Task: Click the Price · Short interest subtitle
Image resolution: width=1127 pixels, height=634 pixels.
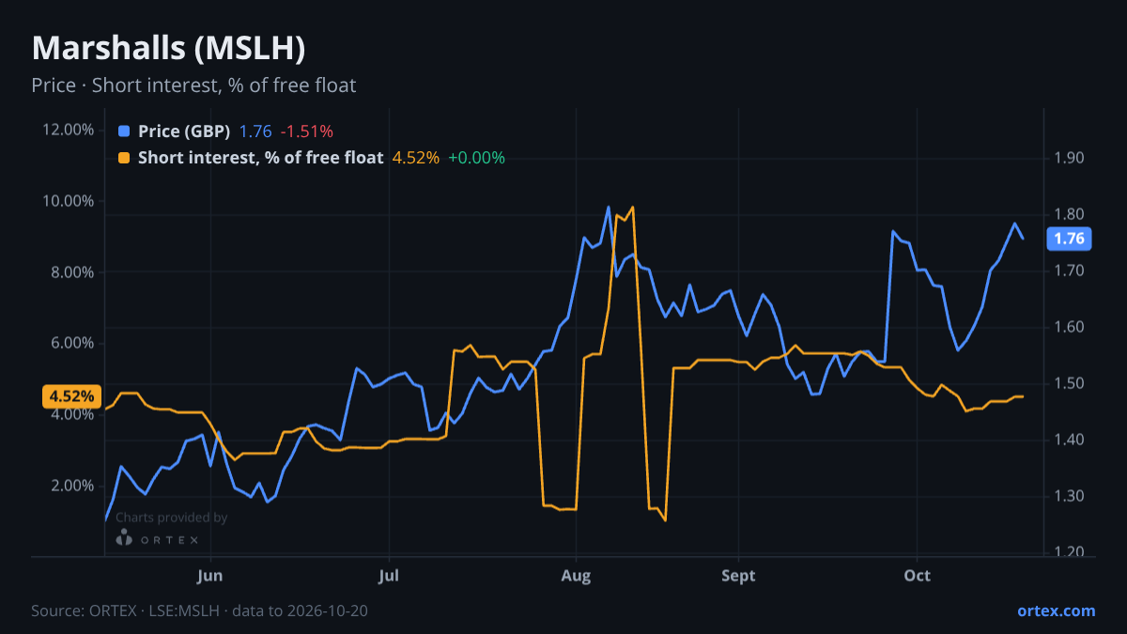Action: [193, 85]
